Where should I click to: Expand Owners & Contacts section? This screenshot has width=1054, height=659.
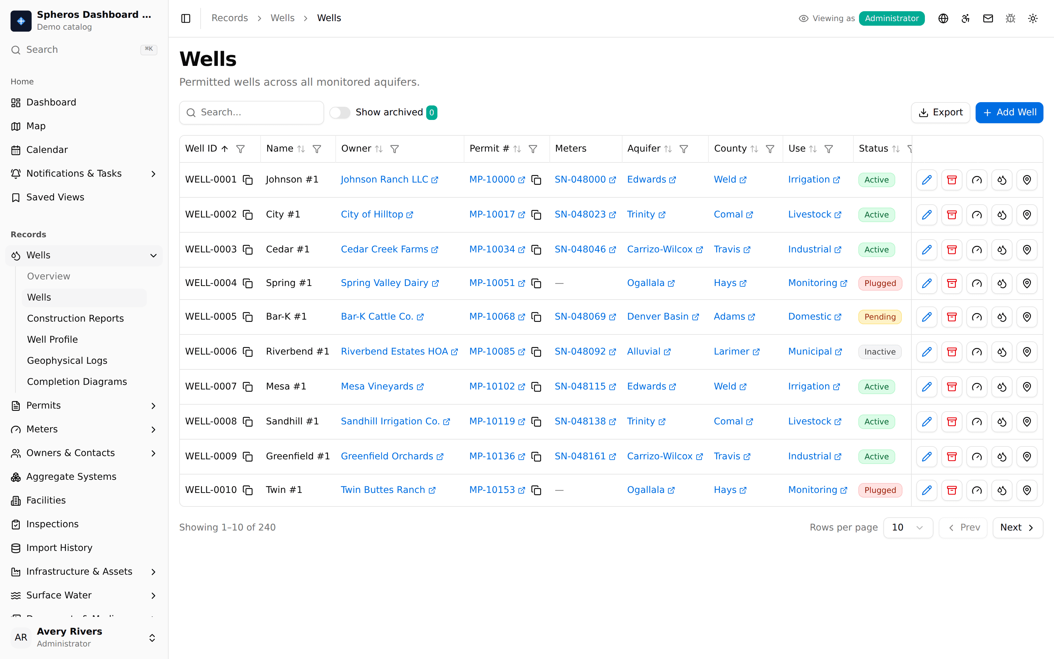coord(84,453)
